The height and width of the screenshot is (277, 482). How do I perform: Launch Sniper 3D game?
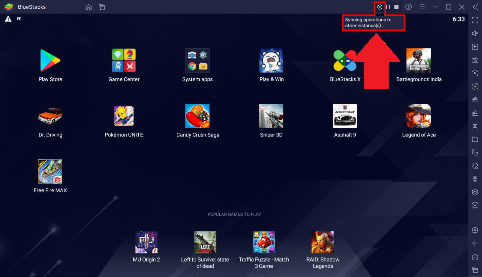271,116
